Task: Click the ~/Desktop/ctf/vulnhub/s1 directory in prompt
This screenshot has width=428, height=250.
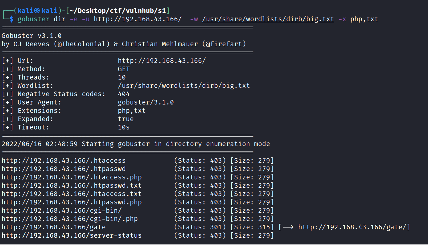Action: click(x=118, y=11)
